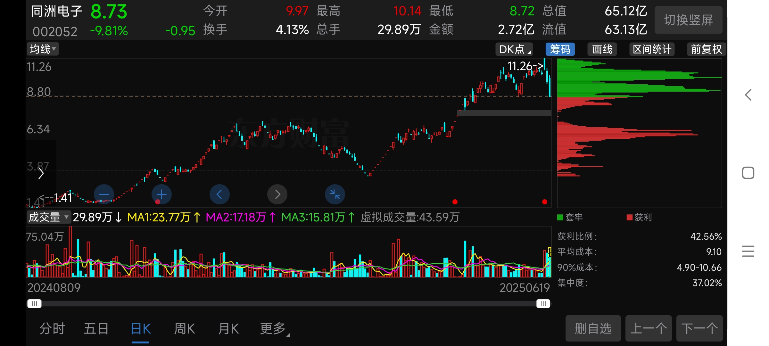Tap the collapse arrows chart icon

(x=335, y=194)
